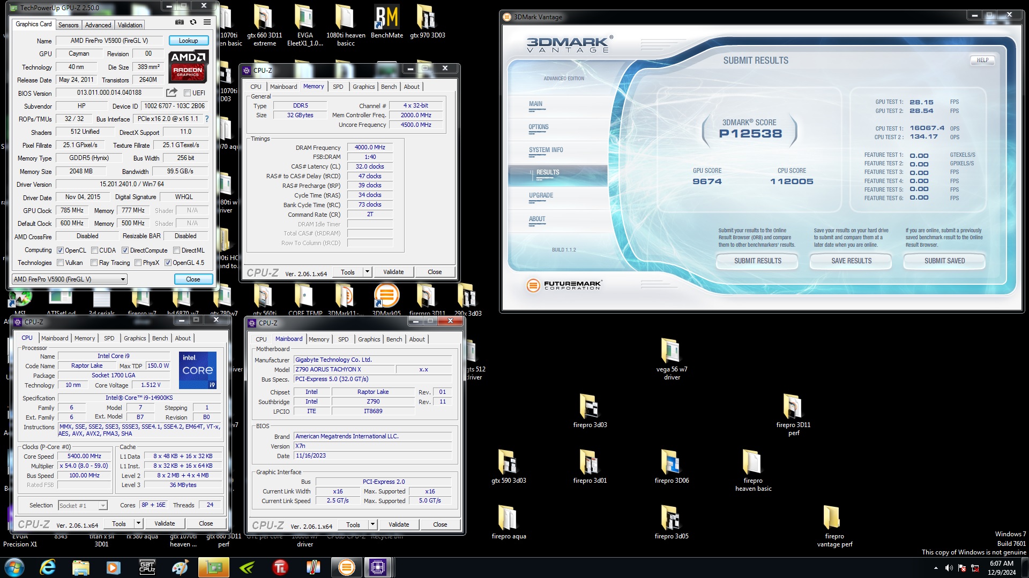1029x578 pixels.
Task: Expand Tools arrow in CPU-Z motherboard window
Action: click(372, 524)
